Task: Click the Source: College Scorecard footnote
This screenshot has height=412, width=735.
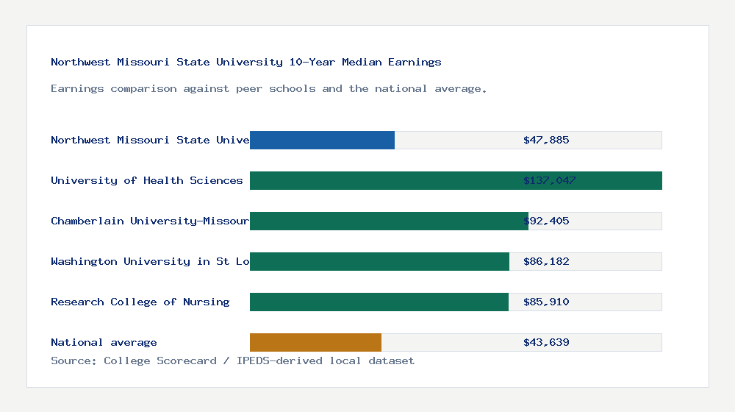Action: click(x=232, y=360)
